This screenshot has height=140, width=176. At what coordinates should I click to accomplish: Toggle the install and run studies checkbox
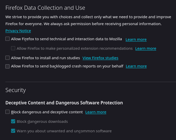click(7, 58)
